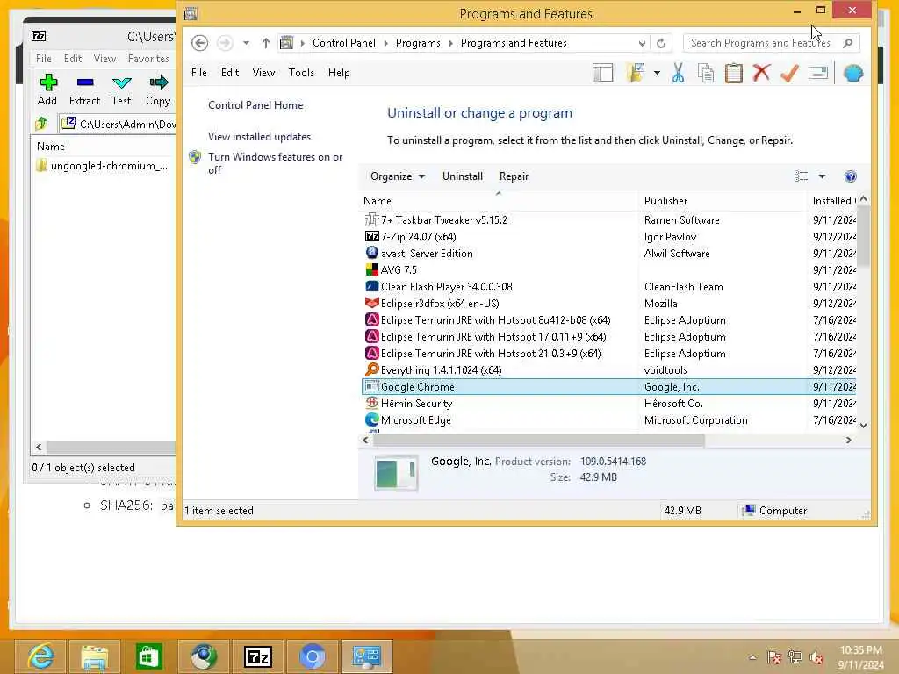Click Control Panel in the breadcrumb
The height and width of the screenshot is (674, 899).
(x=344, y=43)
